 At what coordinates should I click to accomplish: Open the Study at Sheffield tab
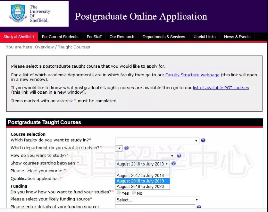(x=19, y=37)
